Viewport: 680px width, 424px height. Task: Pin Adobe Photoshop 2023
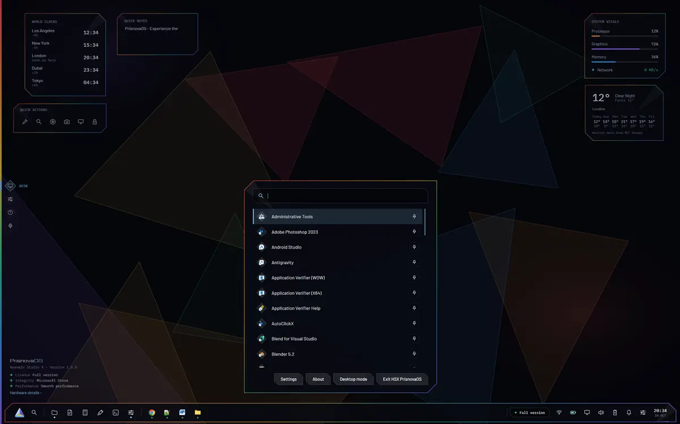tap(414, 232)
